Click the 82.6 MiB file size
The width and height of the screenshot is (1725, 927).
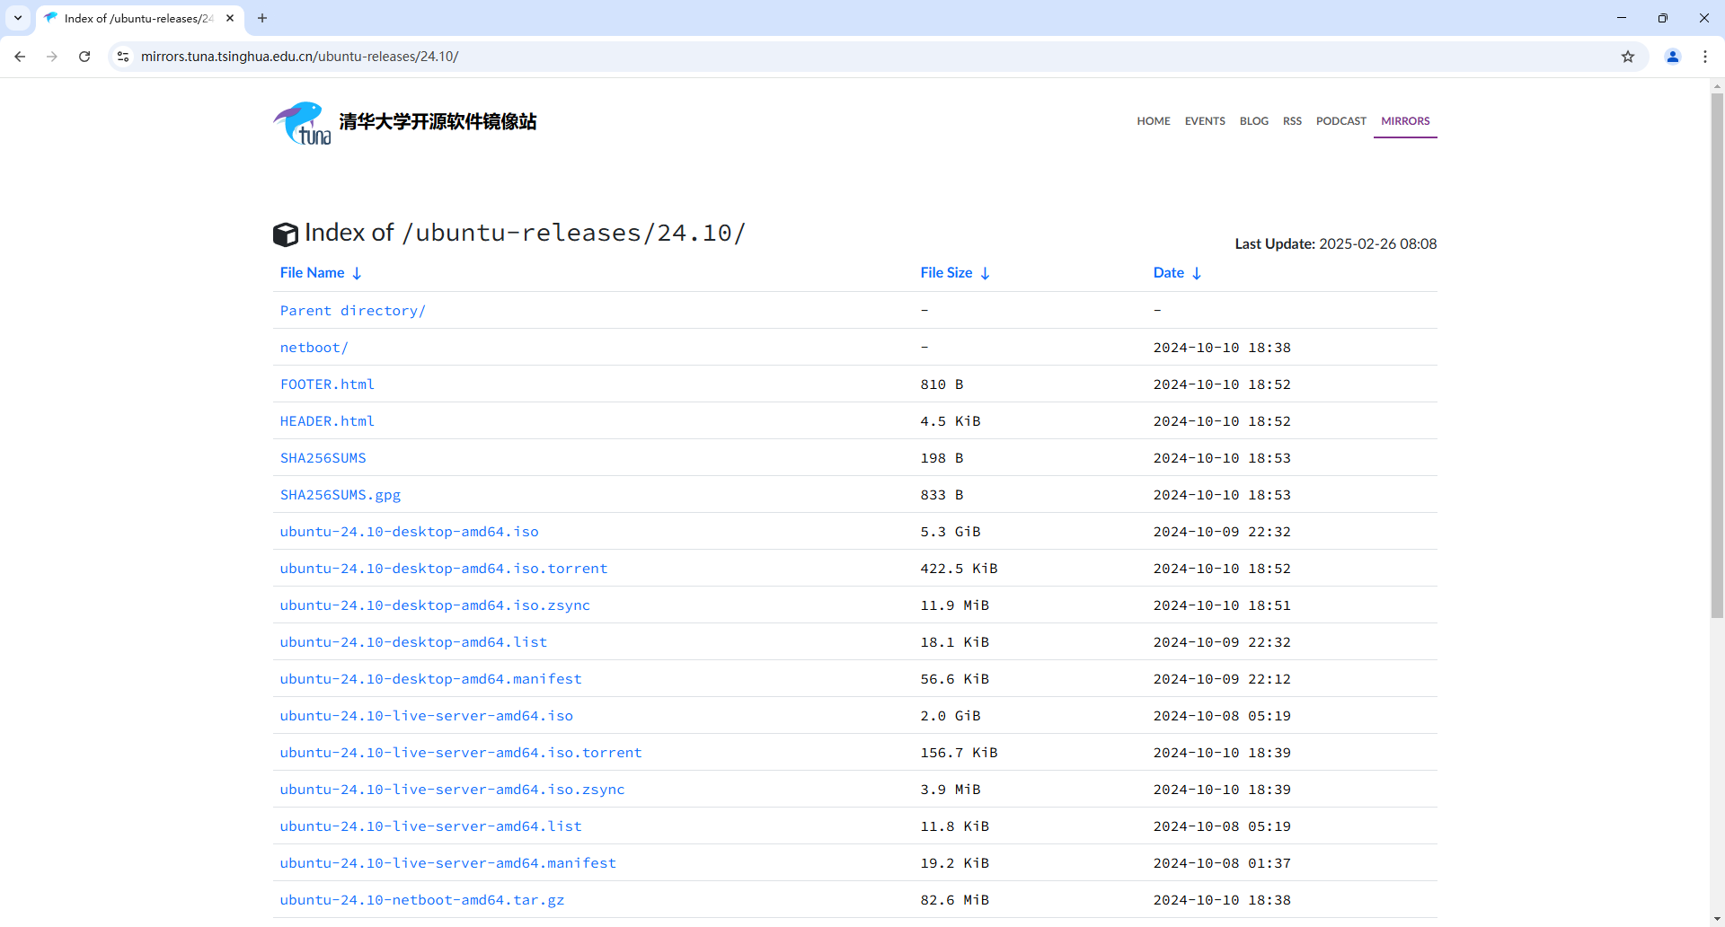pyautogui.click(x=955, y=900)
